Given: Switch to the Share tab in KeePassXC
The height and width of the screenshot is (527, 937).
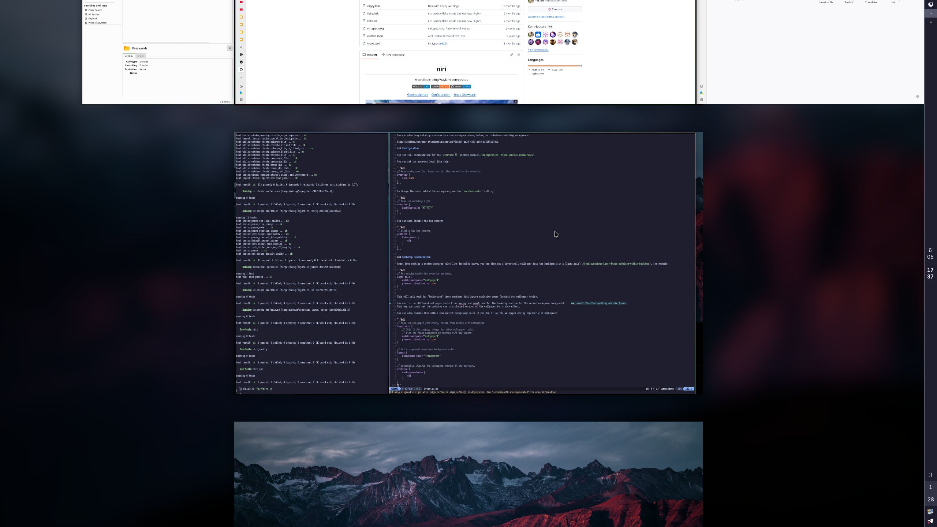Looking at the screenshot, I should click(140, 56).
